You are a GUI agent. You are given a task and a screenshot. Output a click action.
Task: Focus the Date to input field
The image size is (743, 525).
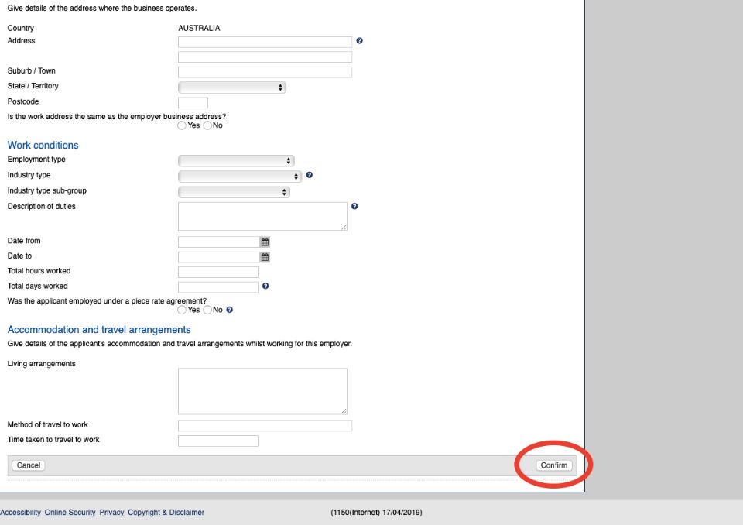click(x=218, y=257)
